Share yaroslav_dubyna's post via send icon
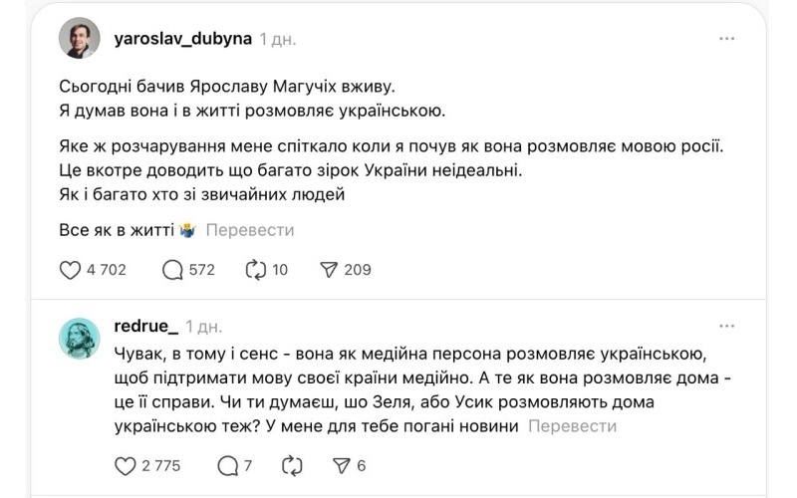797x498 pixels. [330, 269]
